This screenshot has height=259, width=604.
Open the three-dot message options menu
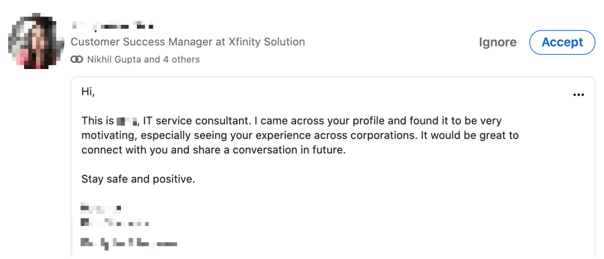579,95
